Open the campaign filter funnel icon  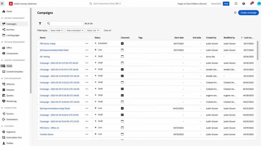40,24
